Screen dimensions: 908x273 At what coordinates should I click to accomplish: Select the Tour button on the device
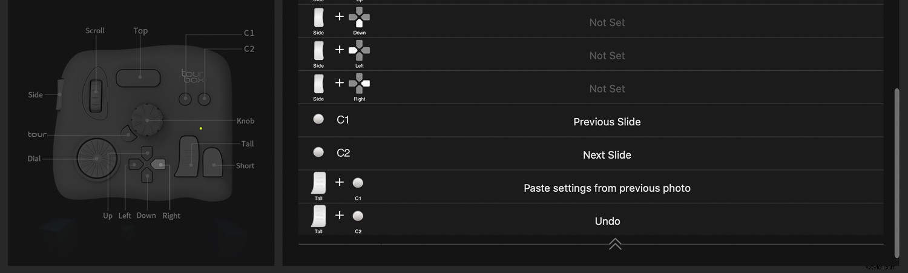128,134
